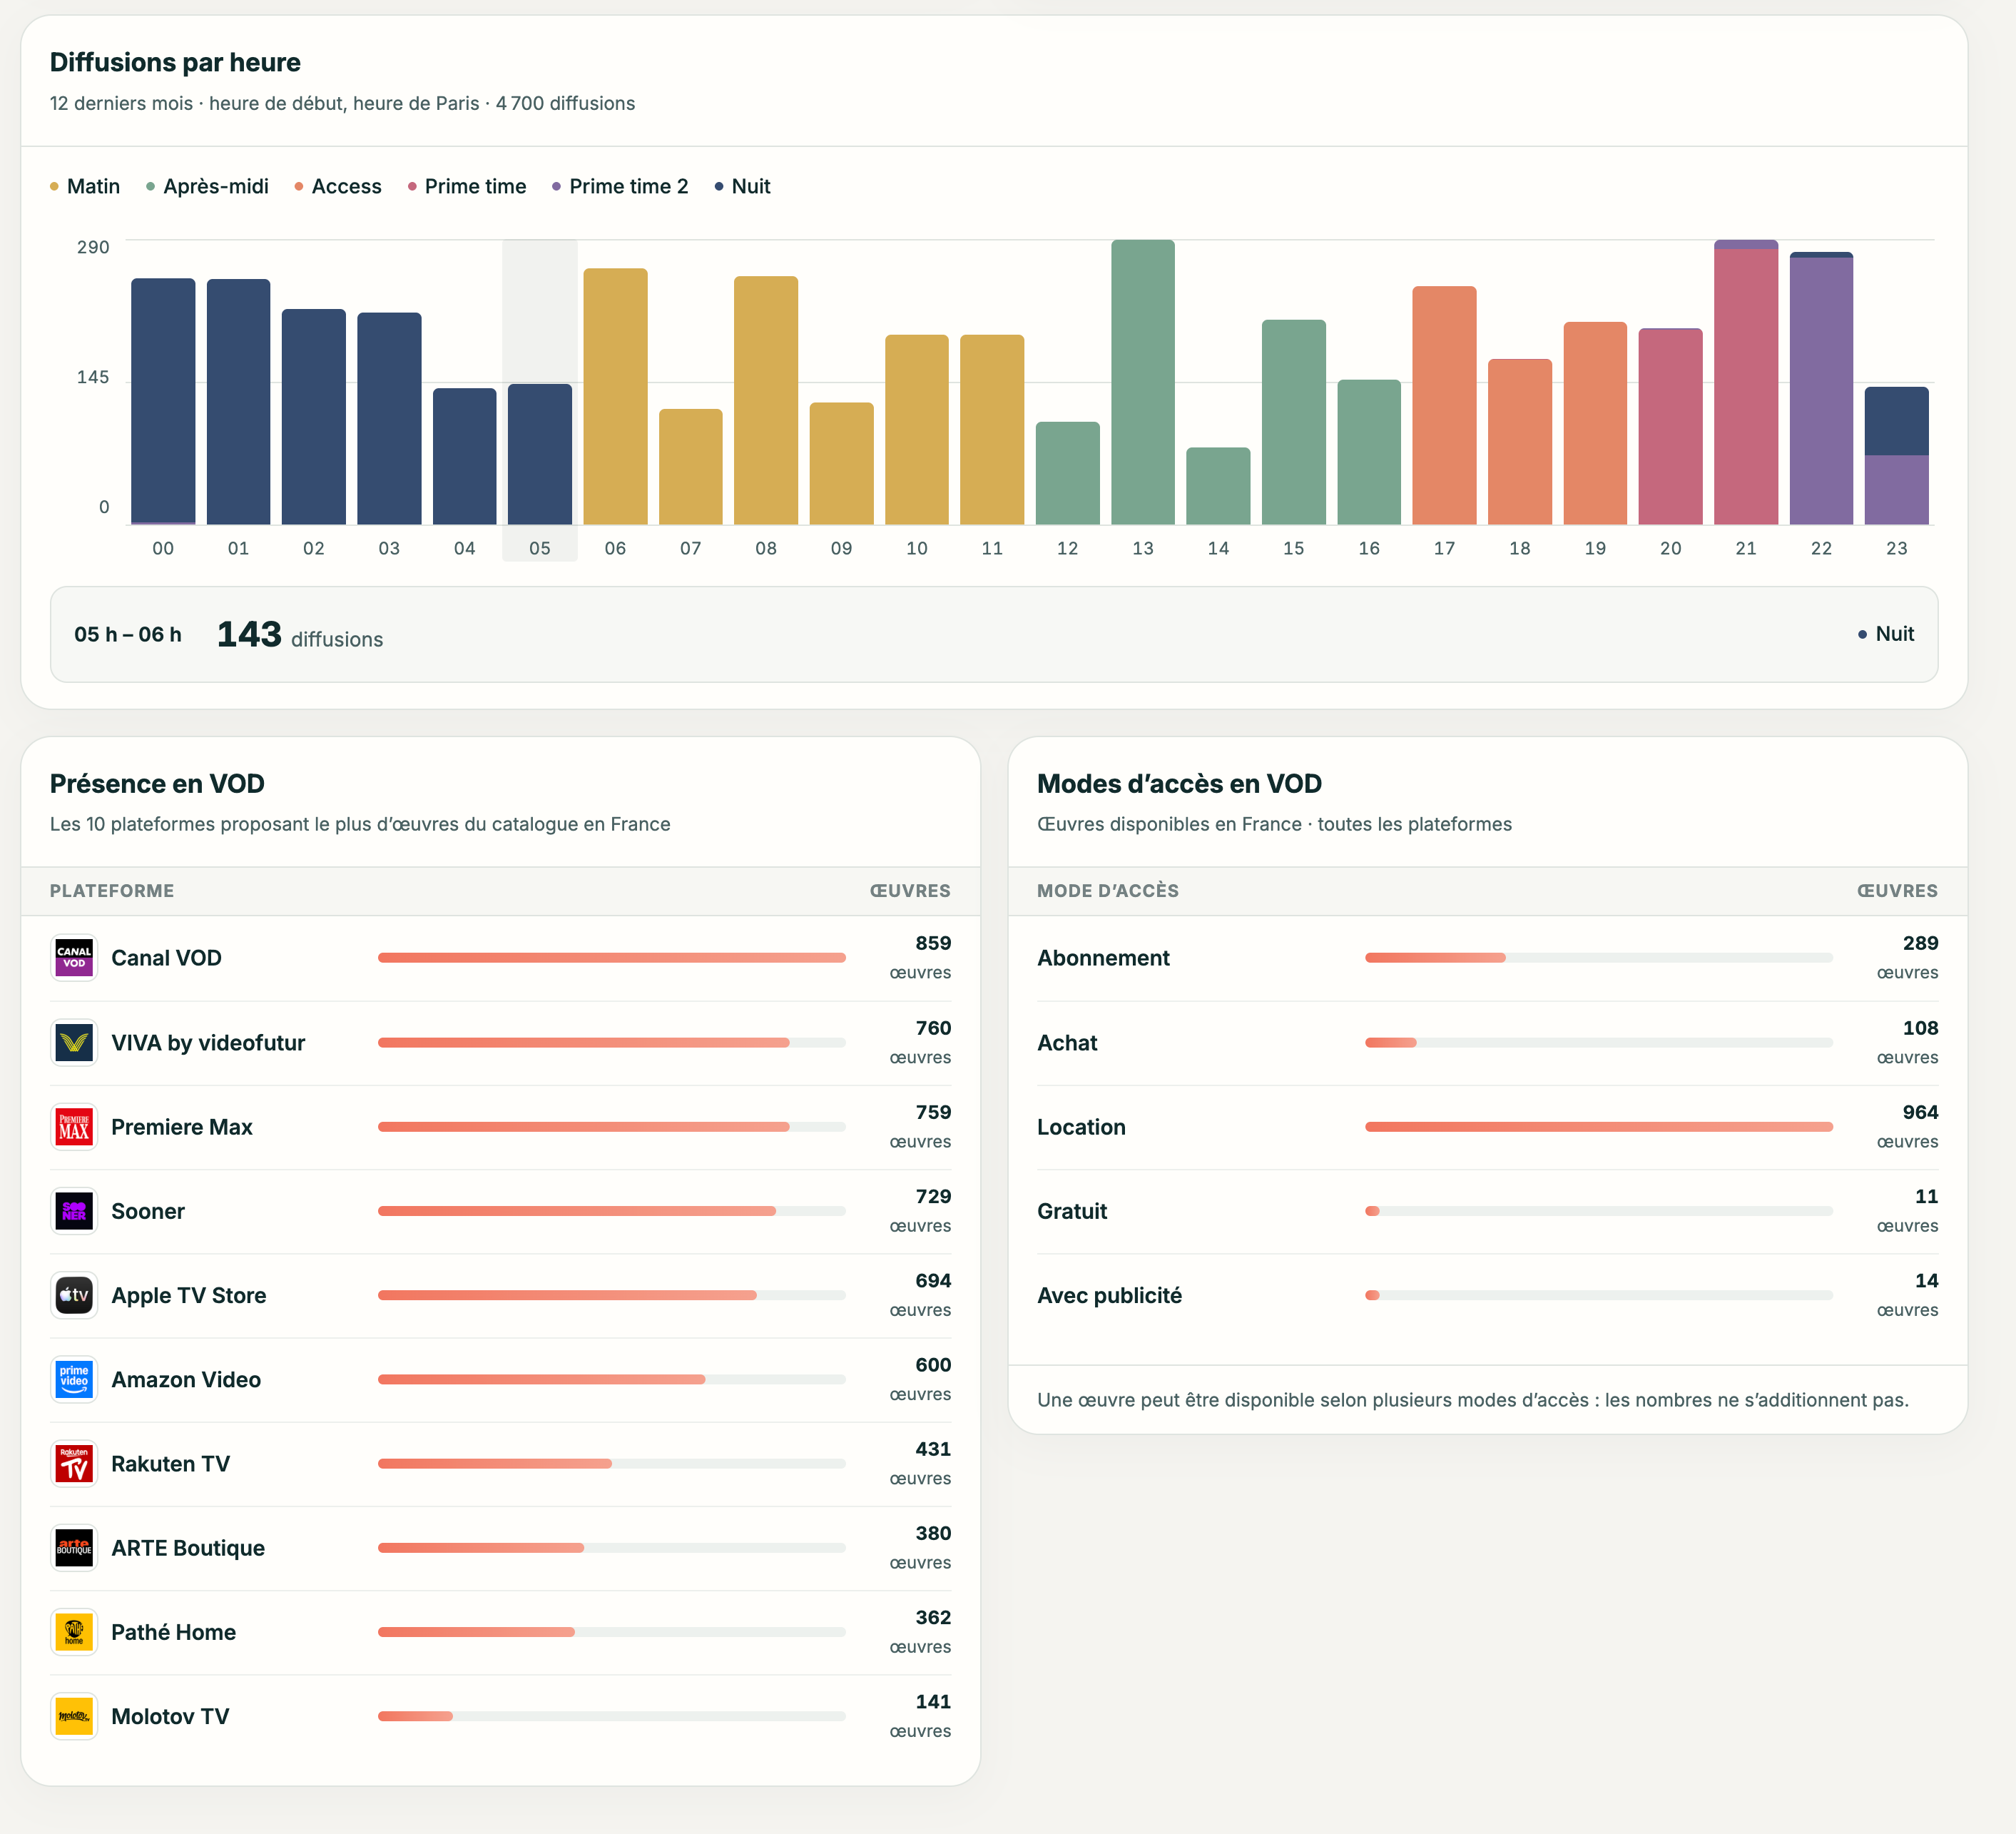Select the Access legend entry
The width and height of the screenshot is (2016, 1834).
[x=338, y=186]
